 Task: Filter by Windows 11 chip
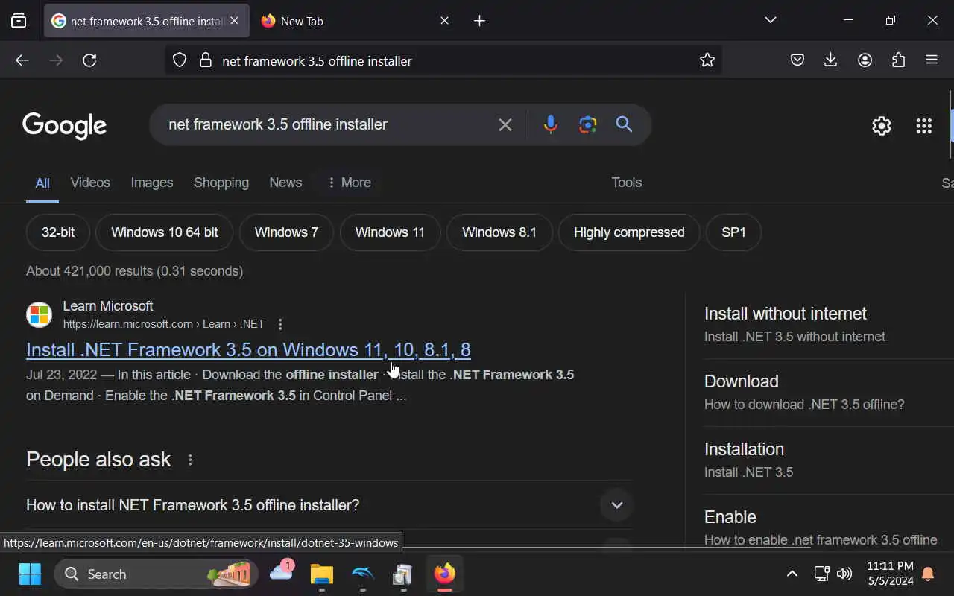click(390, 232)
